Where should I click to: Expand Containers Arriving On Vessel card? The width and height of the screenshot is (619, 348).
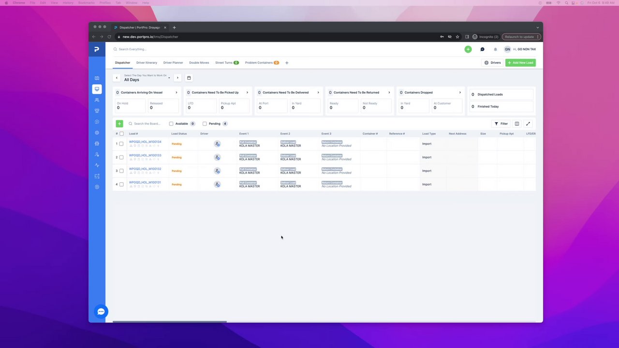(x=176, y=92)
